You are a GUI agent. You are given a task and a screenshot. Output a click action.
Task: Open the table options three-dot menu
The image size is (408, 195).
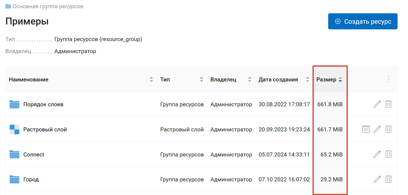(388, 79)
